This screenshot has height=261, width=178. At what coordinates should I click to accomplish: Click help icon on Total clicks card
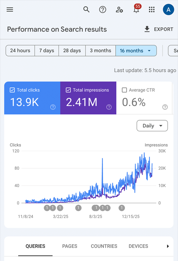click(53, 107)
